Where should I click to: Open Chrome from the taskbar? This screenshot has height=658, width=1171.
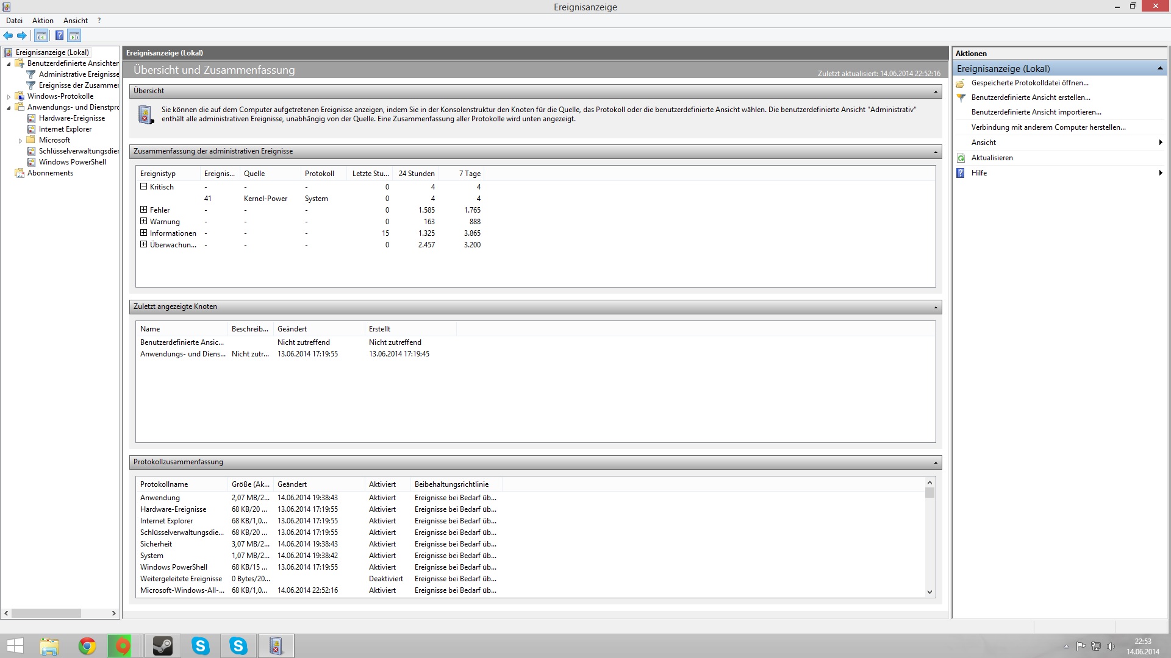87,646
